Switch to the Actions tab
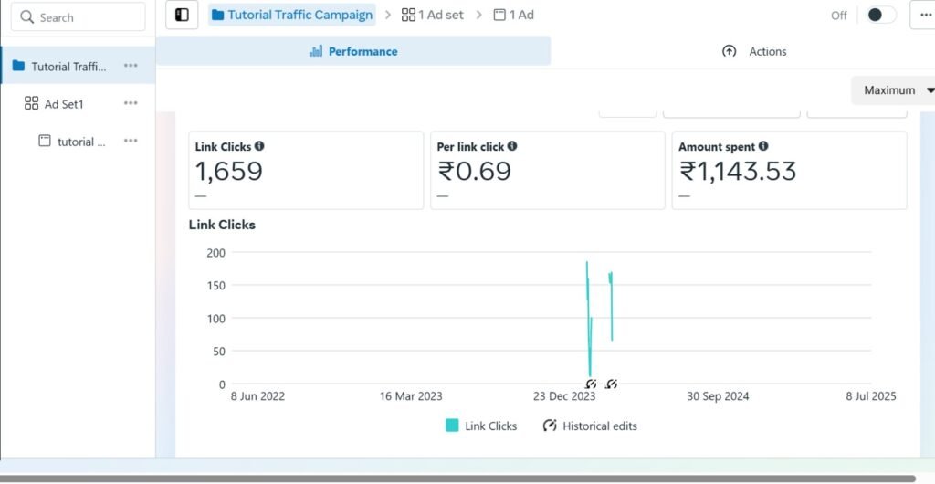The width and height of the screenshot is (935, 484). click(x=754, y=51)
